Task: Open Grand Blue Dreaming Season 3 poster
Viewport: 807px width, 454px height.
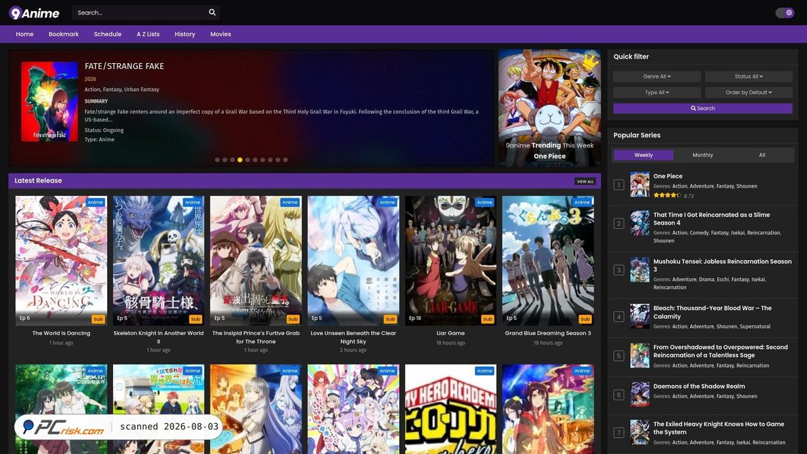Action: tap(547, 260)
